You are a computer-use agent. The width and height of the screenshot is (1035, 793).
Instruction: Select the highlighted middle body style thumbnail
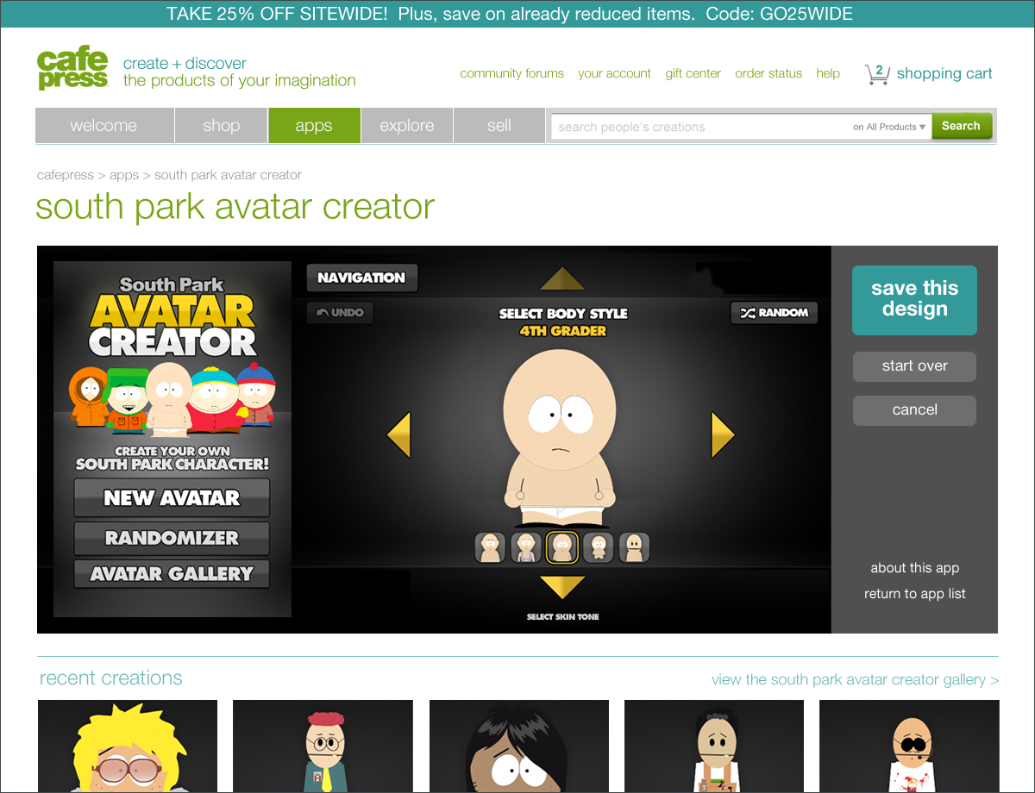tap(562, 547)
